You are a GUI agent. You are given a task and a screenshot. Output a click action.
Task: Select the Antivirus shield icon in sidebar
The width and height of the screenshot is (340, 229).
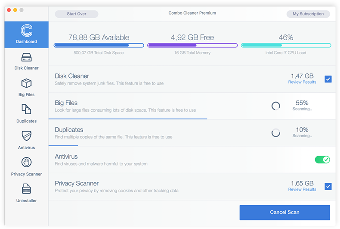[26, 136]
